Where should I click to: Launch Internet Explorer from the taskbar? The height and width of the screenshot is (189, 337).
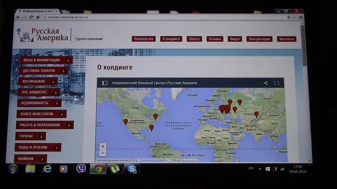(x=47, y=169)
